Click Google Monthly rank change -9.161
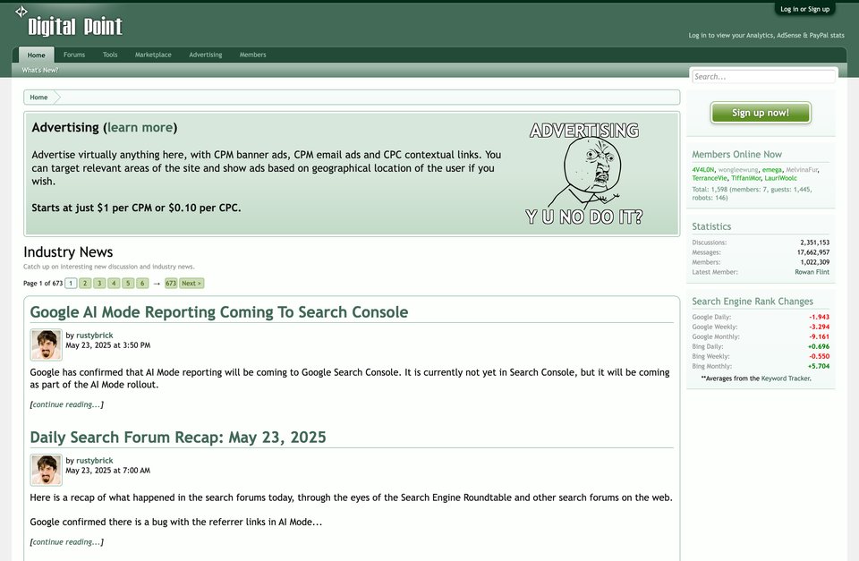 (x=819, y=337)
